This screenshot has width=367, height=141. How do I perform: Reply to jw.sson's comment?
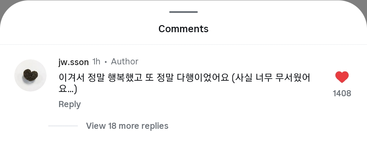click(x=69, y=104)
